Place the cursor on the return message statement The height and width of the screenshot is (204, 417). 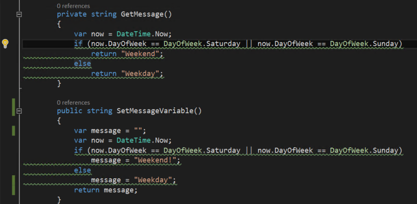[106, 190]
